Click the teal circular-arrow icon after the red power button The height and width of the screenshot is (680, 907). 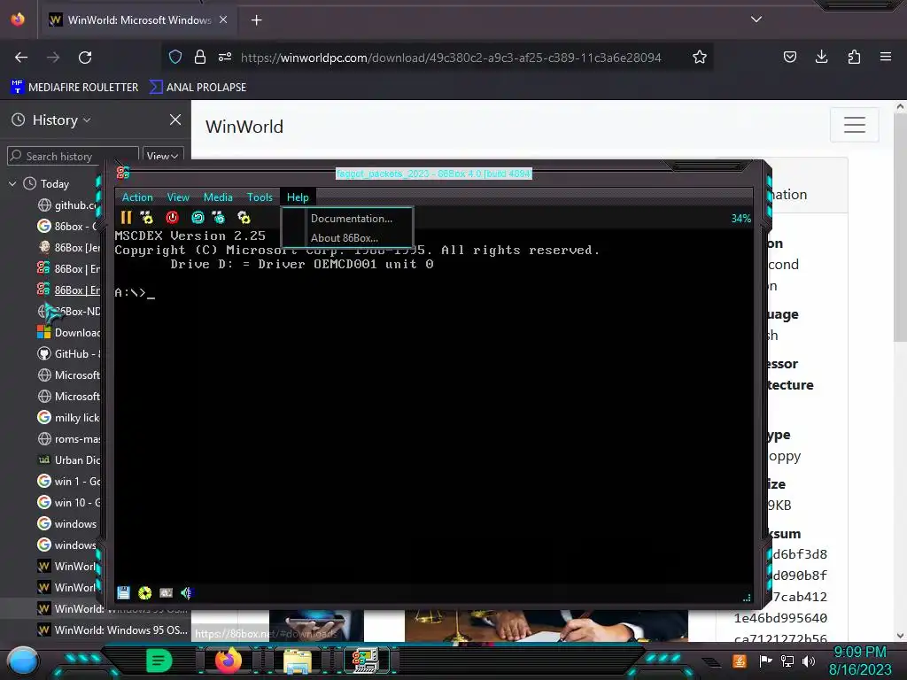[x=198, y=218]
